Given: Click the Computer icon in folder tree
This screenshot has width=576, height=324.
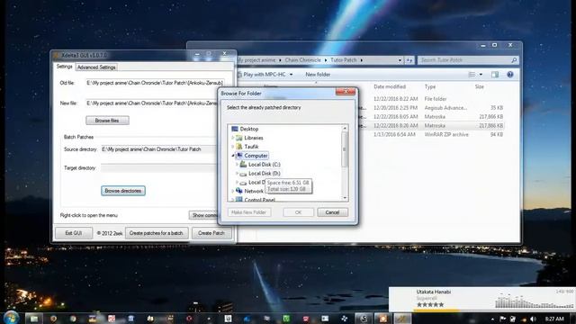Looking at the screenshot, I should coord(239,156).
